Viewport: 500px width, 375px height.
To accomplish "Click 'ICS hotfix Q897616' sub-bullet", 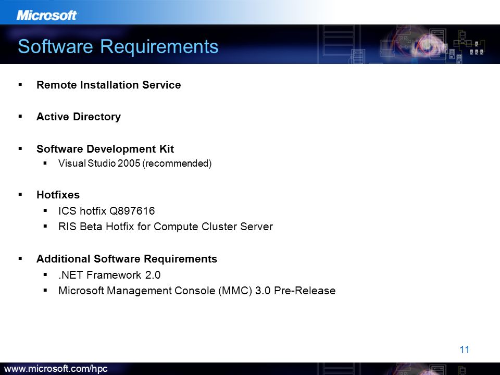I will coord(106,211).
